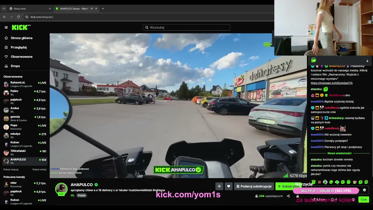Expand the browser tab search dropdown

(4, 9)
